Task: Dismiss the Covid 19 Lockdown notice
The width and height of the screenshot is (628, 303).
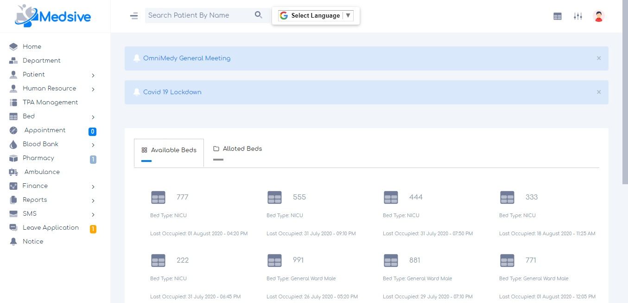Action: click(x=599, y=92)
